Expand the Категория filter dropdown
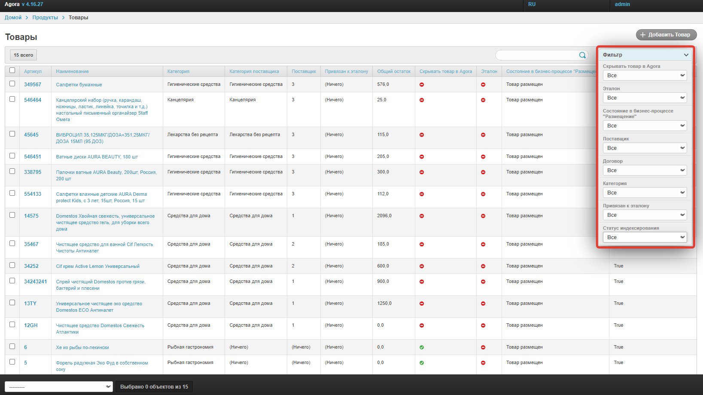Image resolution: width=703 pixels, height=395 pixels. click(645, 193)
